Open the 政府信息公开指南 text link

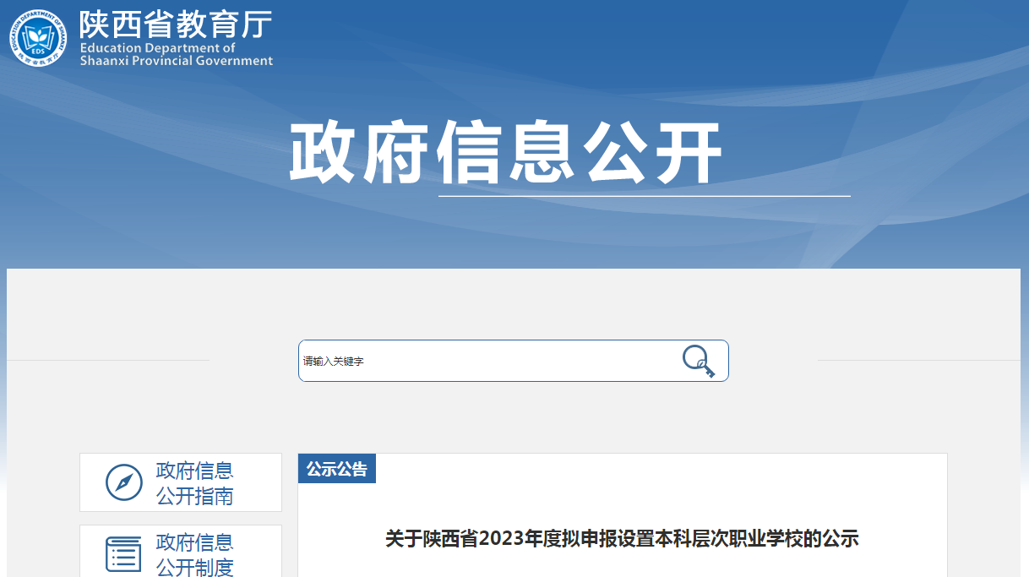click(194, 482)
